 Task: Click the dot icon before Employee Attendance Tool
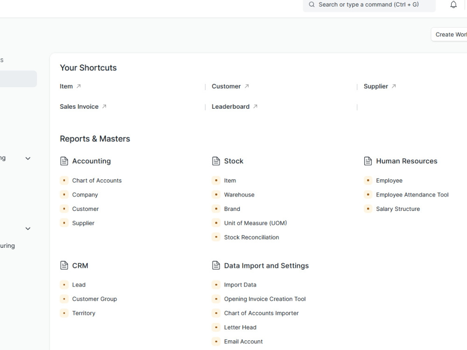pyautogui.click(x=368, y=195)
